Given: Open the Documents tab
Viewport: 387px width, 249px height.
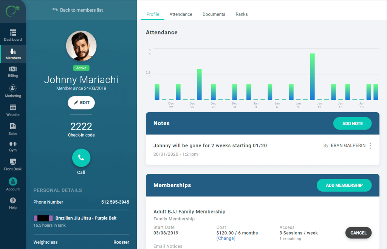Looking at the screenshot, I should 214,14.
